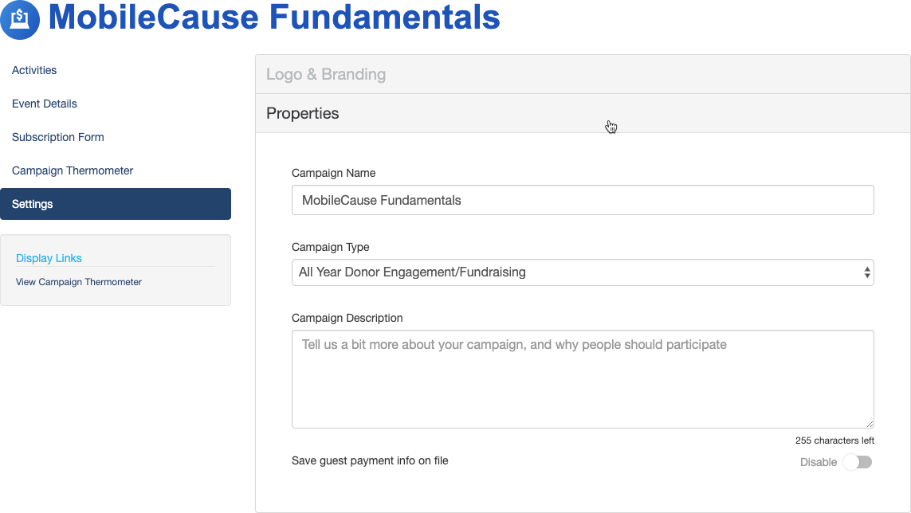Click 'Save guest payment info on file' text
This screenshot has height=513, width=911.
pyautogui.click(x=370, y=460)
